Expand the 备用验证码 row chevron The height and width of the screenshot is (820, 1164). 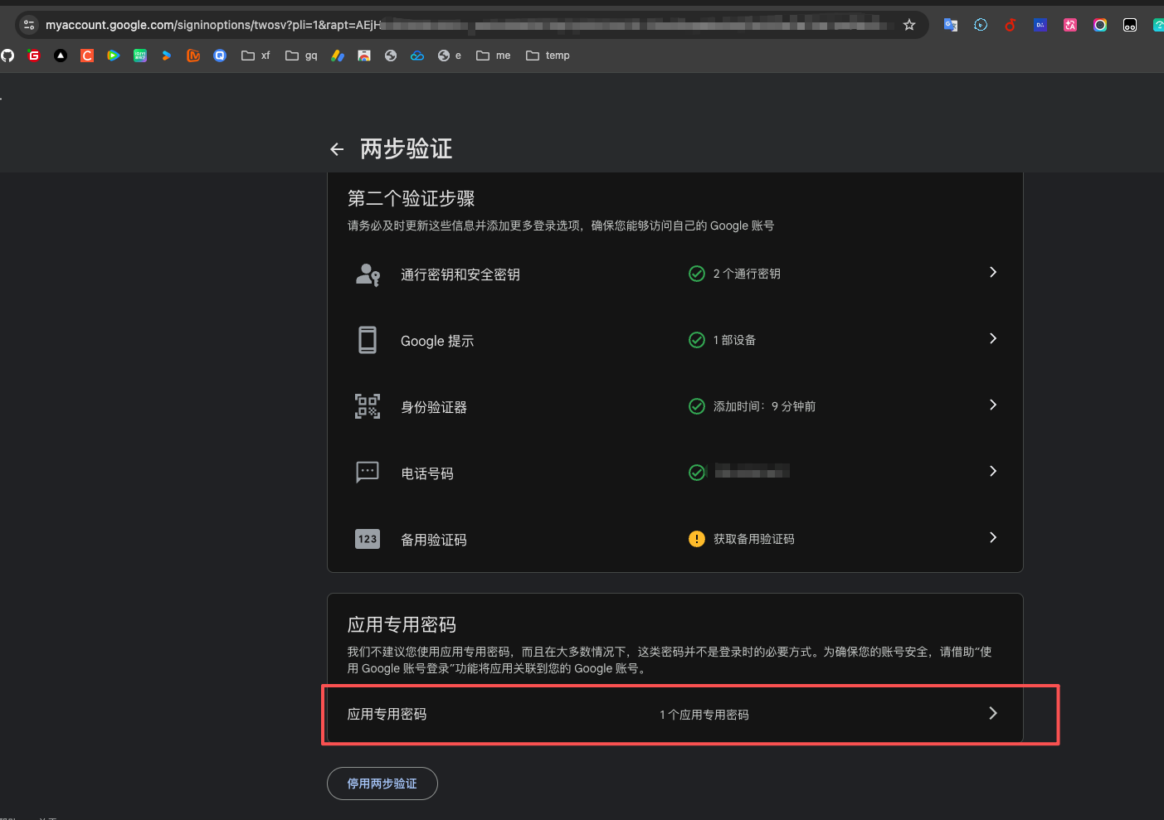tap(993, 537)
